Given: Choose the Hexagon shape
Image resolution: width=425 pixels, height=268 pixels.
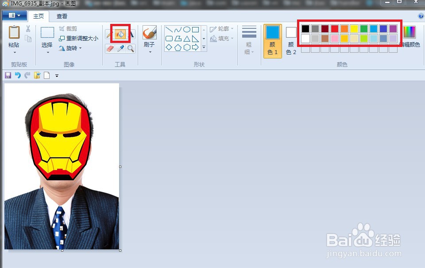Looking at the screenshot, I should [187, 47].
